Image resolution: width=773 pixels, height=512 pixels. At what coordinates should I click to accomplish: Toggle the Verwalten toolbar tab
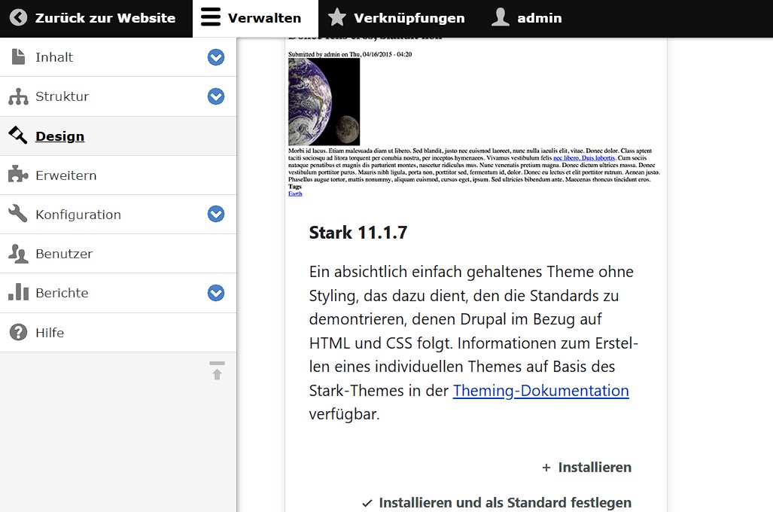[x=255, y=18]
